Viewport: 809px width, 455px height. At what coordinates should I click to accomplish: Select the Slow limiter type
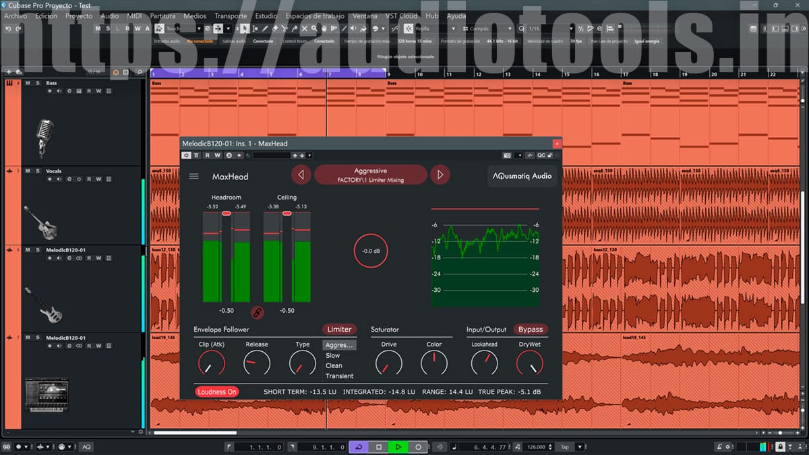(x=333, y=355)
